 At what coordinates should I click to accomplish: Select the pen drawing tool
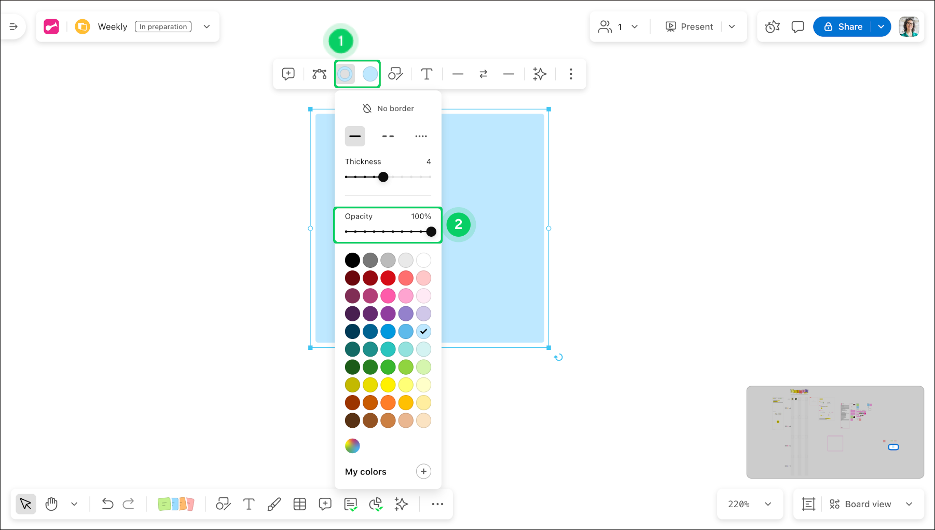[x=274, y=504]
